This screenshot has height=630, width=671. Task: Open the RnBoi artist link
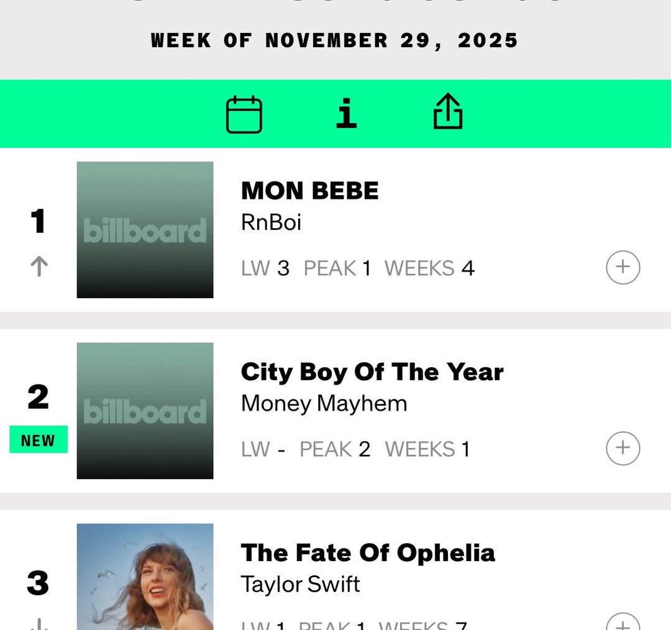[271, 222]
